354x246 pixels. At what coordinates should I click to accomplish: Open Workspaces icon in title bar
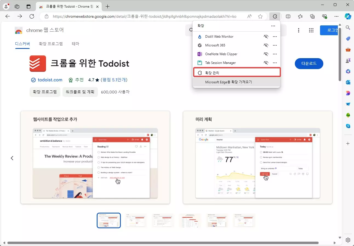pos(17,6)
